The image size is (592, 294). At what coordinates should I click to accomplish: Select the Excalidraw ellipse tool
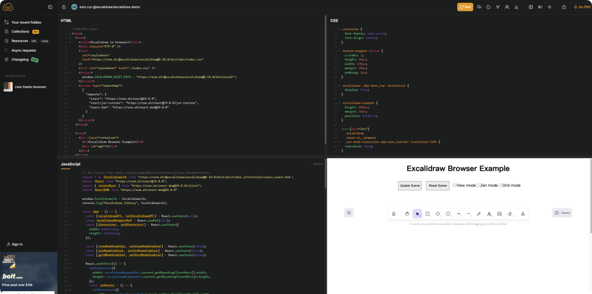[x=448, y=214]
